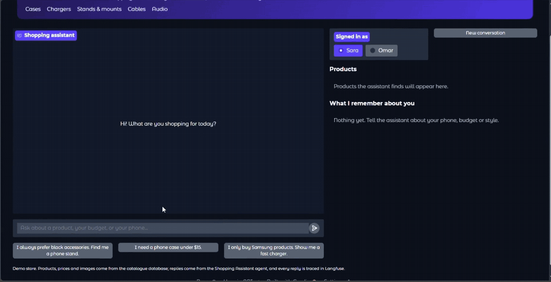Switch signed-in user to Omar

(x=381, y=50)
